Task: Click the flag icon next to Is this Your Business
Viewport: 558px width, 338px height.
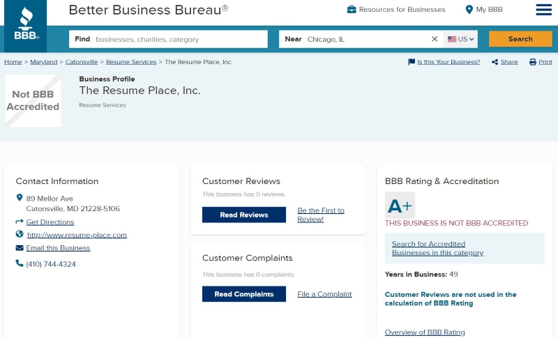Action: coord(412,62)
